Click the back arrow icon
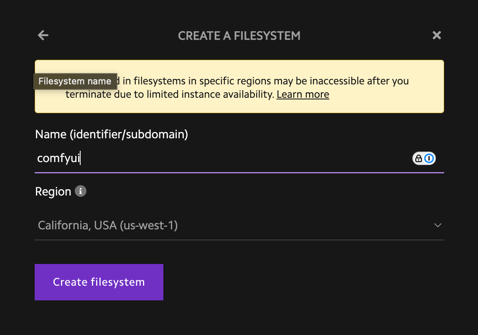 tap(43, 36)
